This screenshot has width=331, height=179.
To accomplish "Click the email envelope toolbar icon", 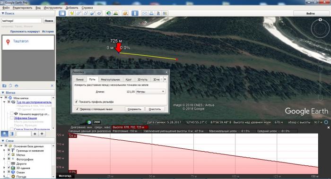I will [145, 13].
